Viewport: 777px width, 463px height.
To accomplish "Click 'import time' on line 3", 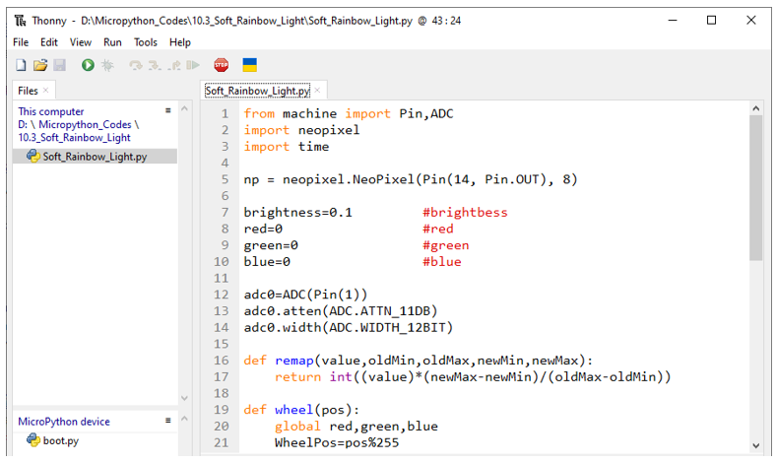I will point(286,147).
